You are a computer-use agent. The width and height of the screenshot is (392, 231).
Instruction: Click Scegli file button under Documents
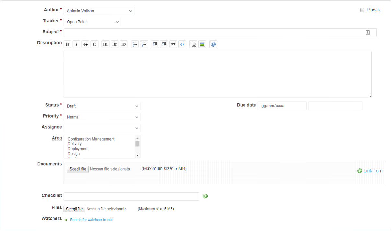(x=78, y=169)
